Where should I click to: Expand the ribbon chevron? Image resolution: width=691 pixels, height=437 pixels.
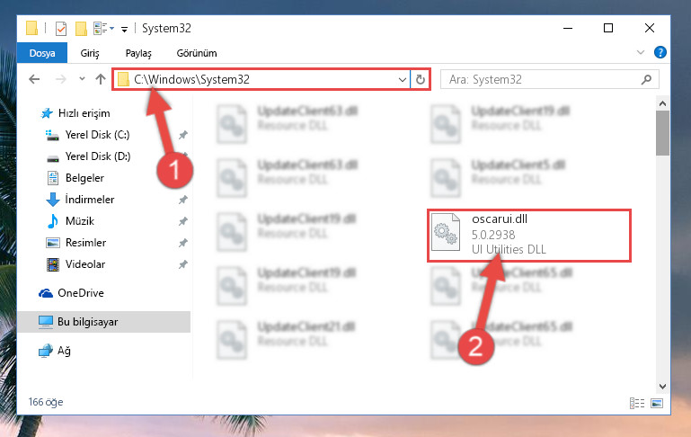pos(641,52)
